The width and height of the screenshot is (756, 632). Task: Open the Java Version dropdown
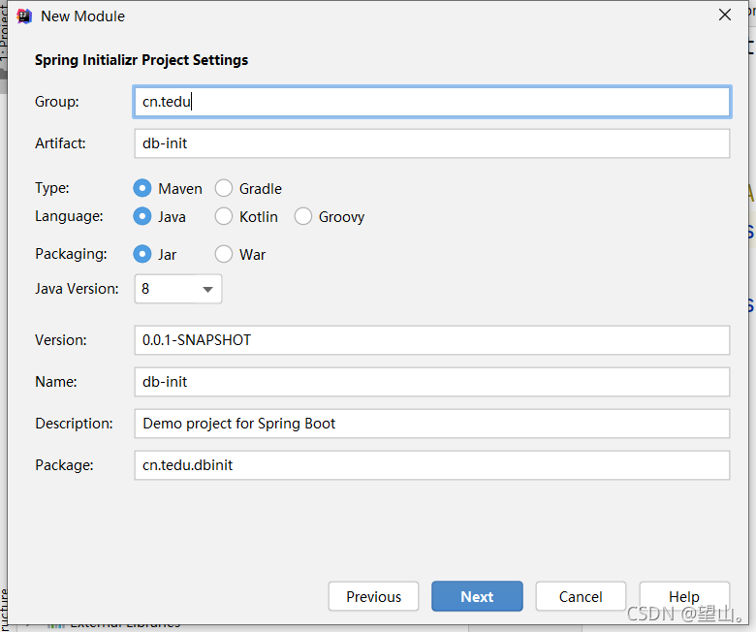[178, 289]
